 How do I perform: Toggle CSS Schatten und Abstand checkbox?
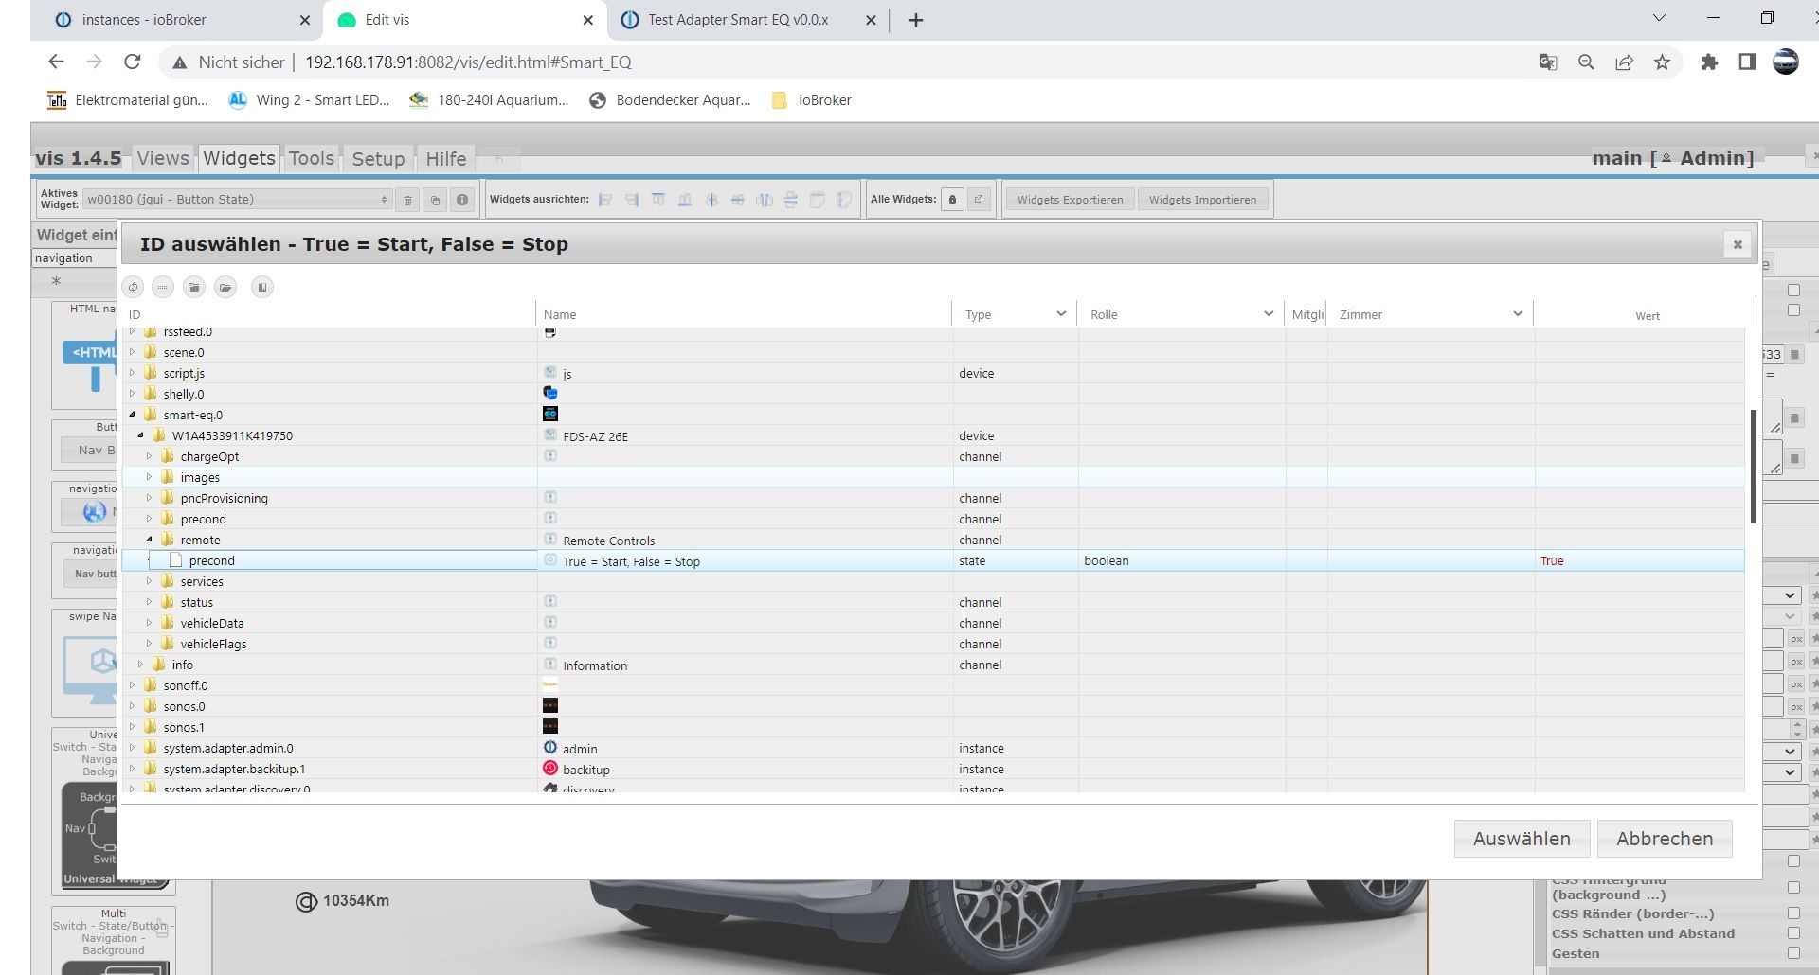[1793, 933]
